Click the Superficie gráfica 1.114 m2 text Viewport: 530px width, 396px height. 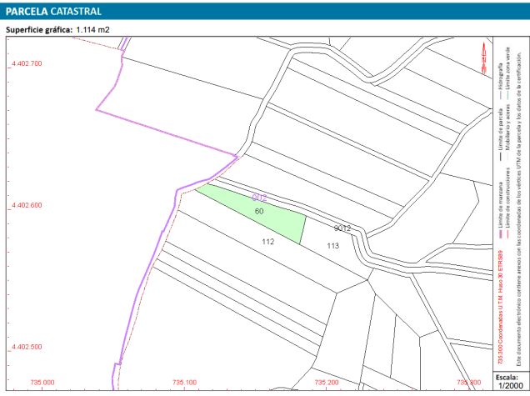point(58,29)
